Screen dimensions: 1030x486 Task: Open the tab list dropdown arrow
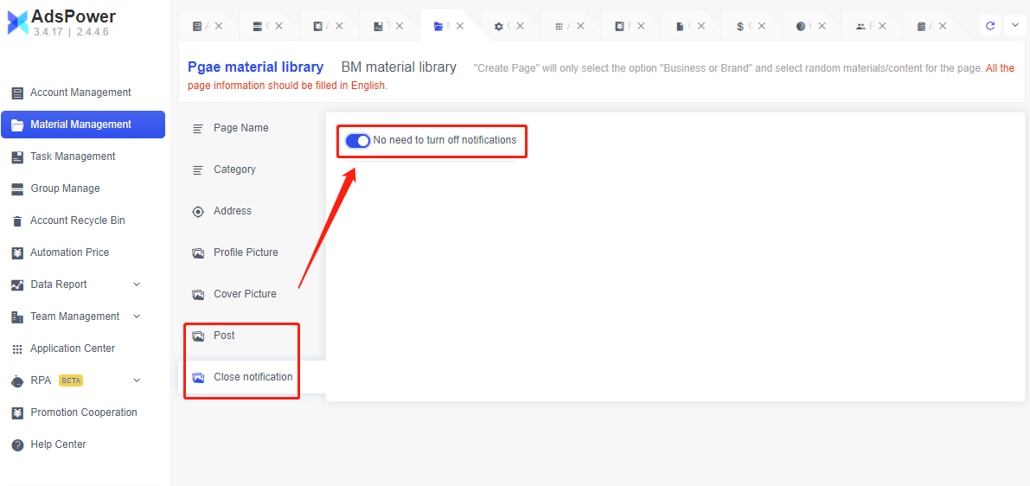[1015, 26]
